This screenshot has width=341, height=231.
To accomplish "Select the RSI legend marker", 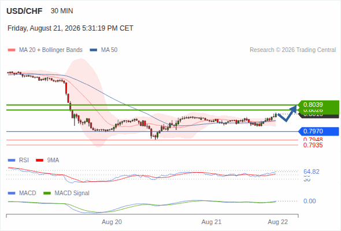I will point(12,161).
